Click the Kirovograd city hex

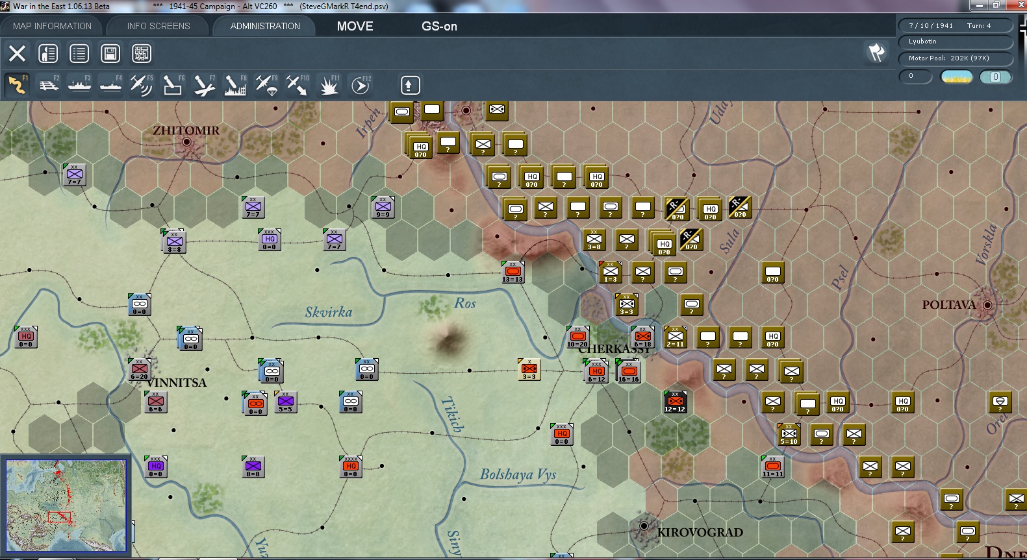click(x=644, y=526)
